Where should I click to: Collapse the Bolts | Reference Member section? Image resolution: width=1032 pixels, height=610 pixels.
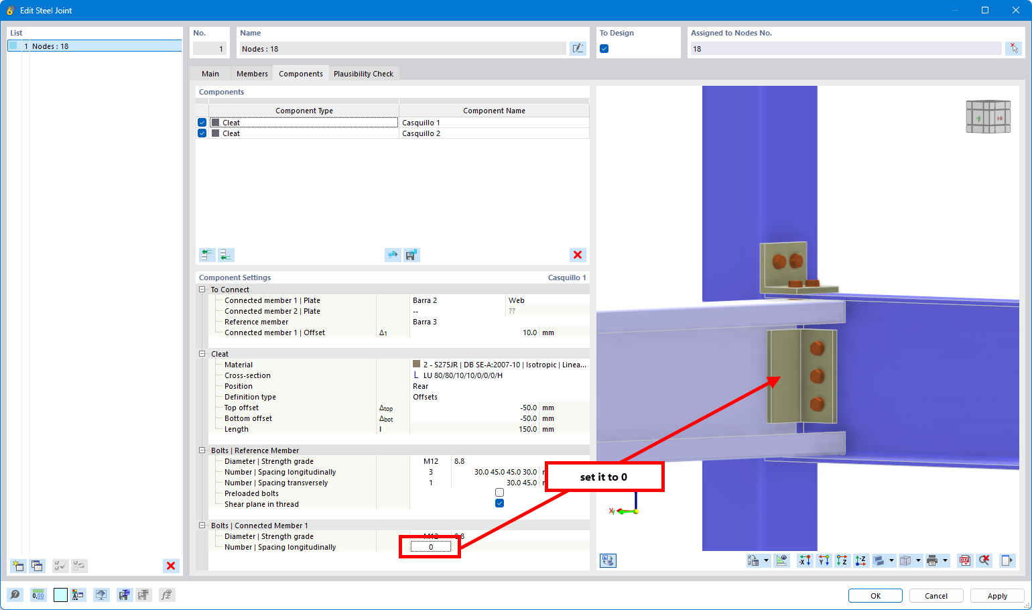click(202, 450)
